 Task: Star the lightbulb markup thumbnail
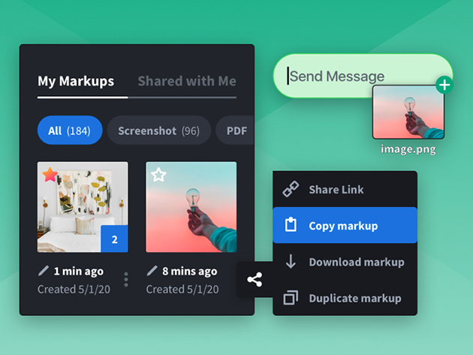pos(158,175)
